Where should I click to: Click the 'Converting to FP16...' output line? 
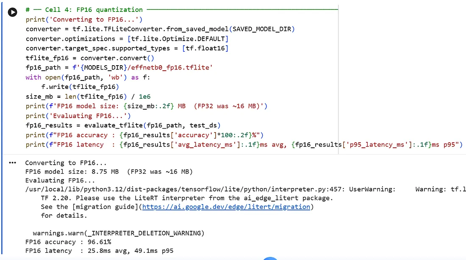[66, 163]
